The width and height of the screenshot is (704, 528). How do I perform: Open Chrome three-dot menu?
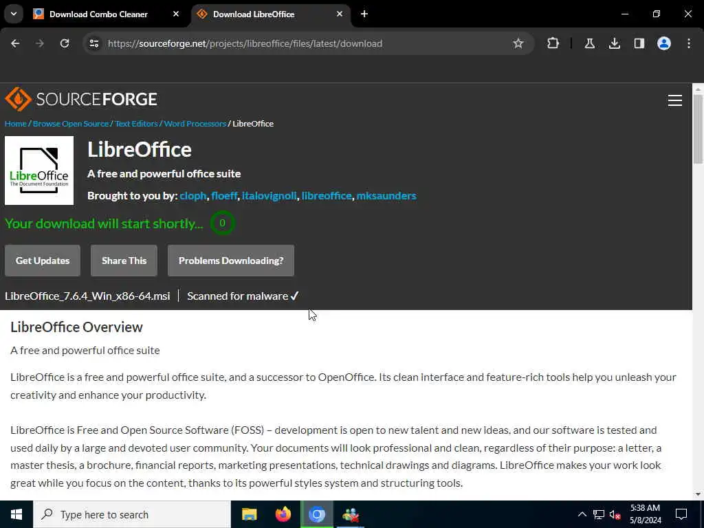(x=689, y=43)
